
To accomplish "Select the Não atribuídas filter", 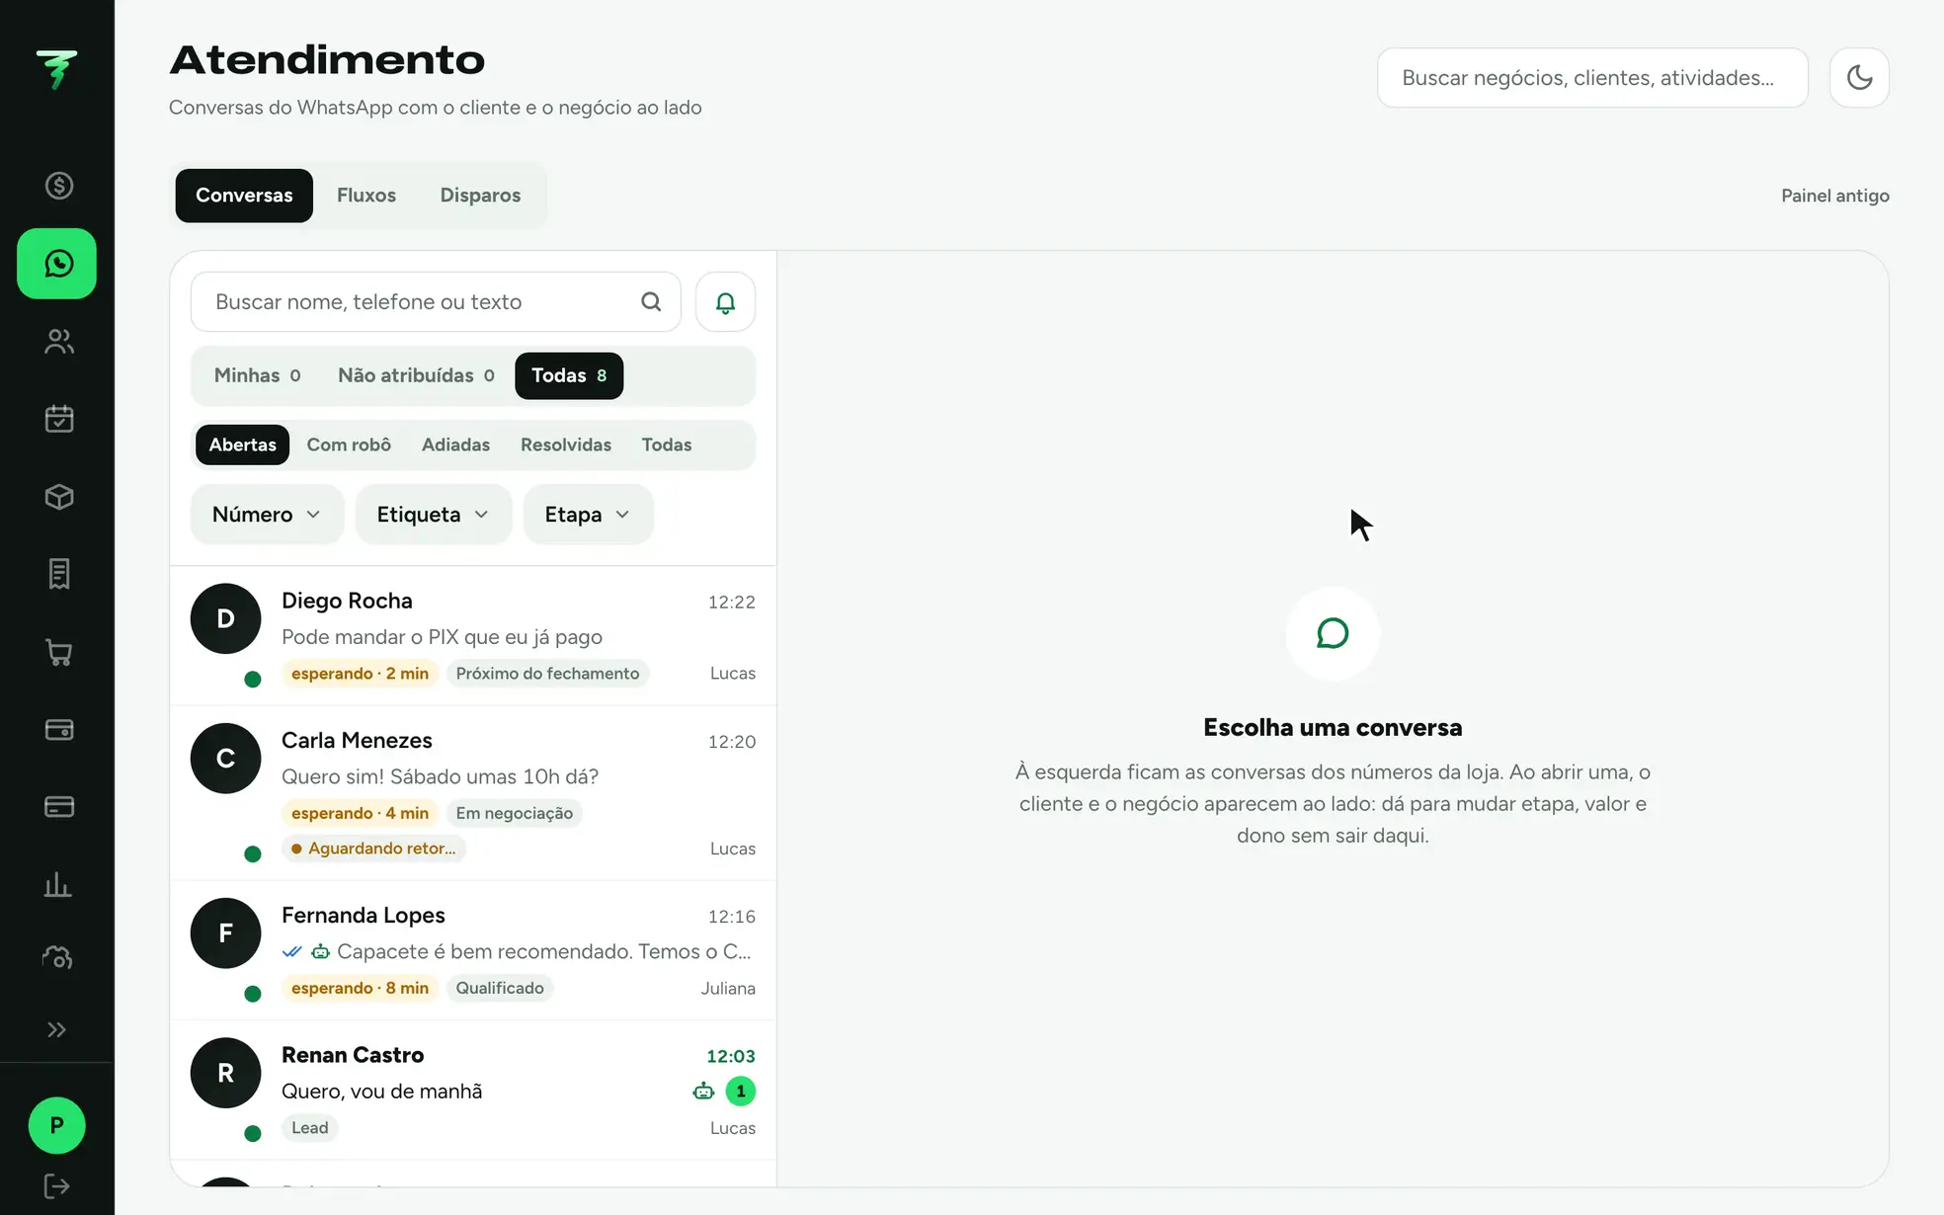I will tap(416, 375).
